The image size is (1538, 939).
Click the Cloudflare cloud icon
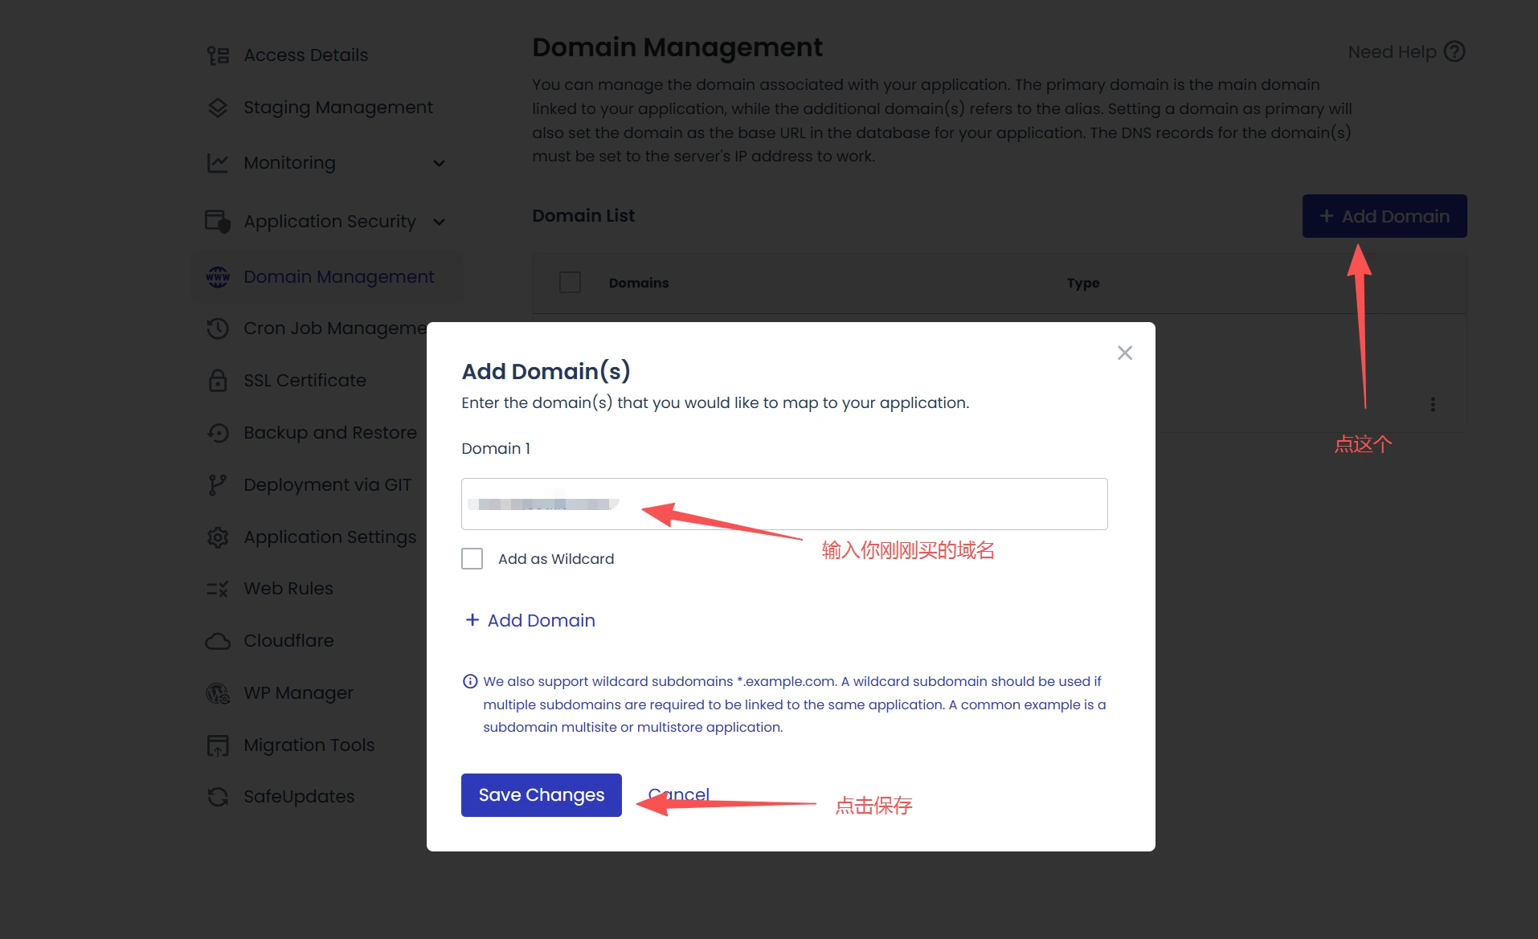pyautogui.click(x=218, y=641)
